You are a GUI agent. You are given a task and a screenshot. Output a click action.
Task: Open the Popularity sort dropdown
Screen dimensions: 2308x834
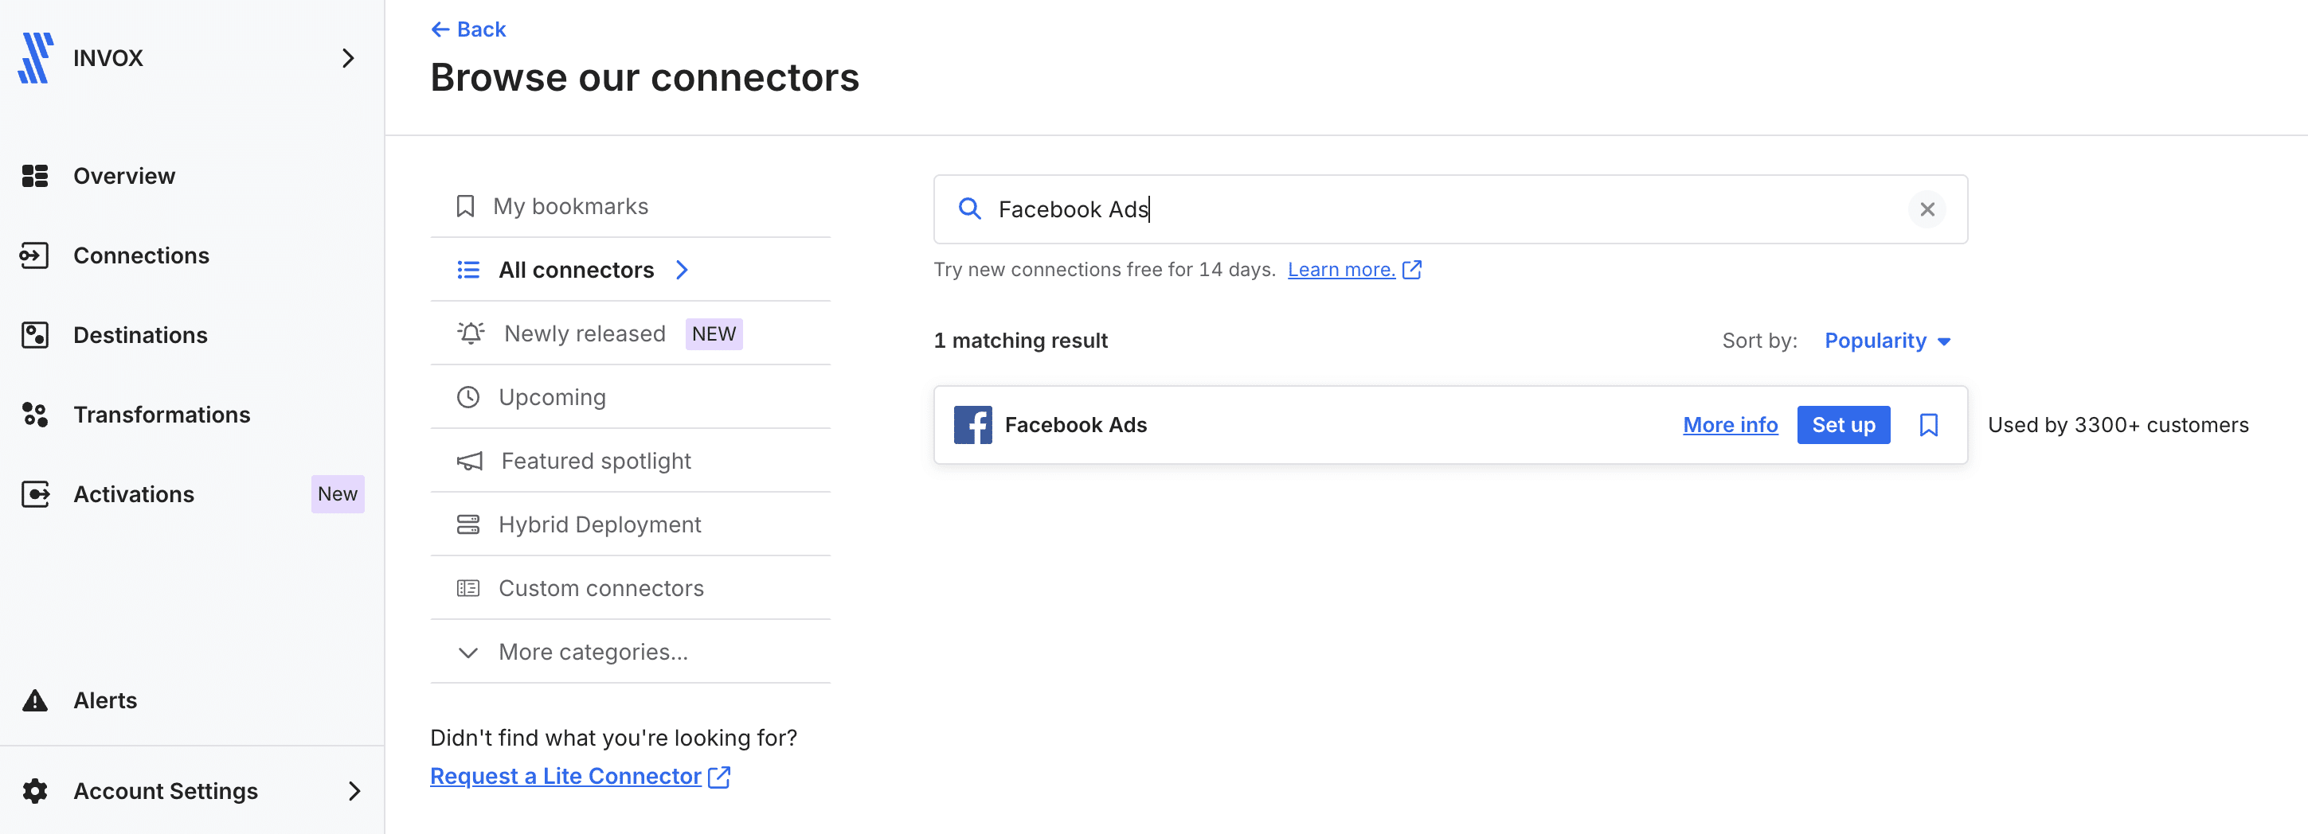(1887, 341)
